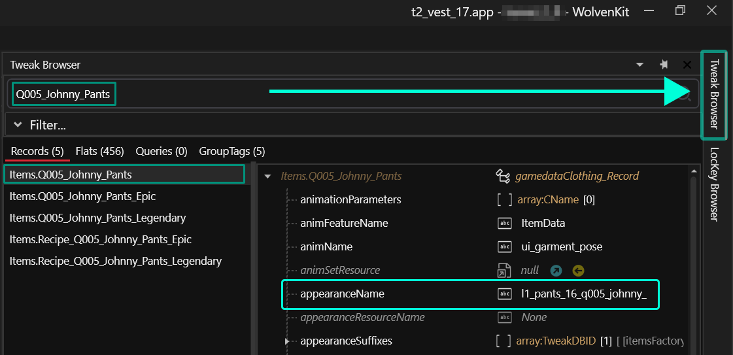Image resolution: width=733 pixels, height=355 pixels.
Task: Open the GroupTags (5) tab
Action: [x=231, y=151]
